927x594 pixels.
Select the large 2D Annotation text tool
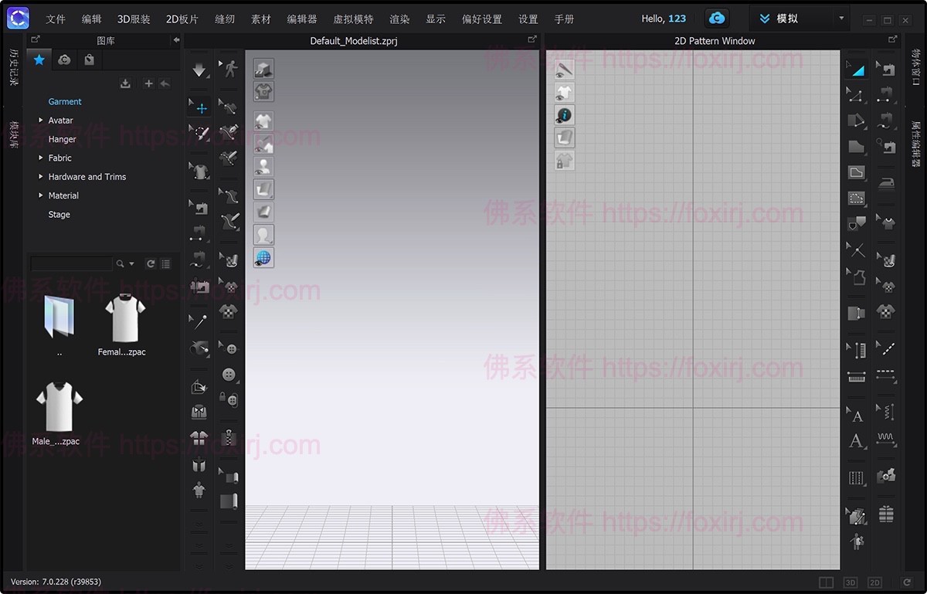click(856, 442)
